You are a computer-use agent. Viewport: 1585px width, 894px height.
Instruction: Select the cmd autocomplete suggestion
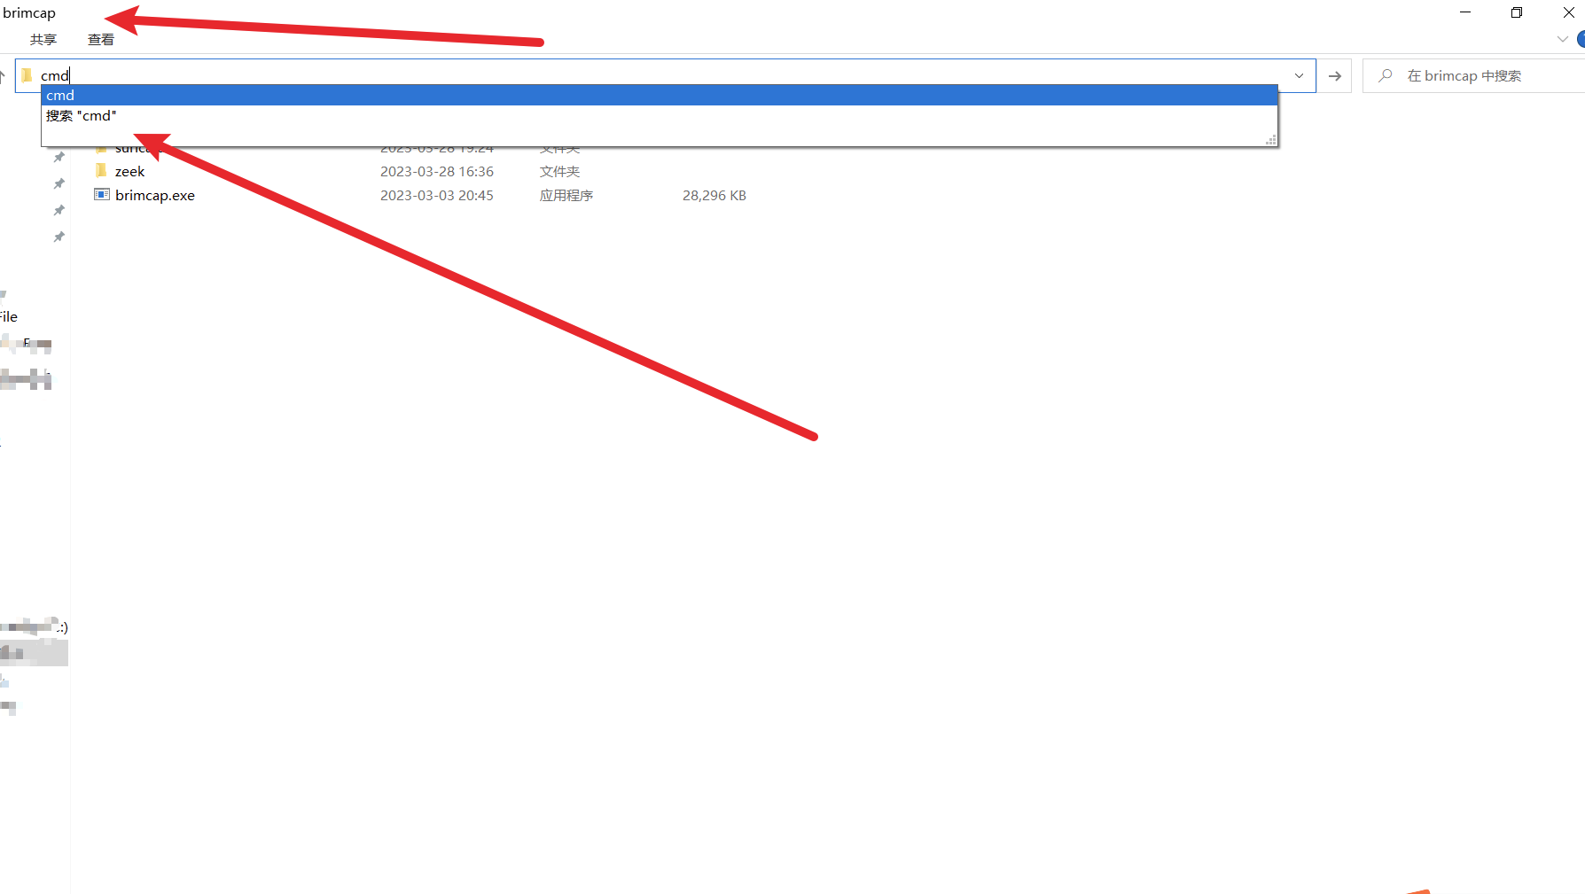(x=659, y=95)
